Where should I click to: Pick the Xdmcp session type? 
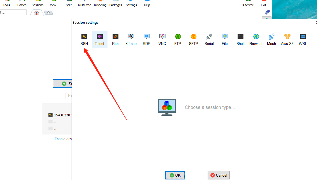(x=131, y=39)
